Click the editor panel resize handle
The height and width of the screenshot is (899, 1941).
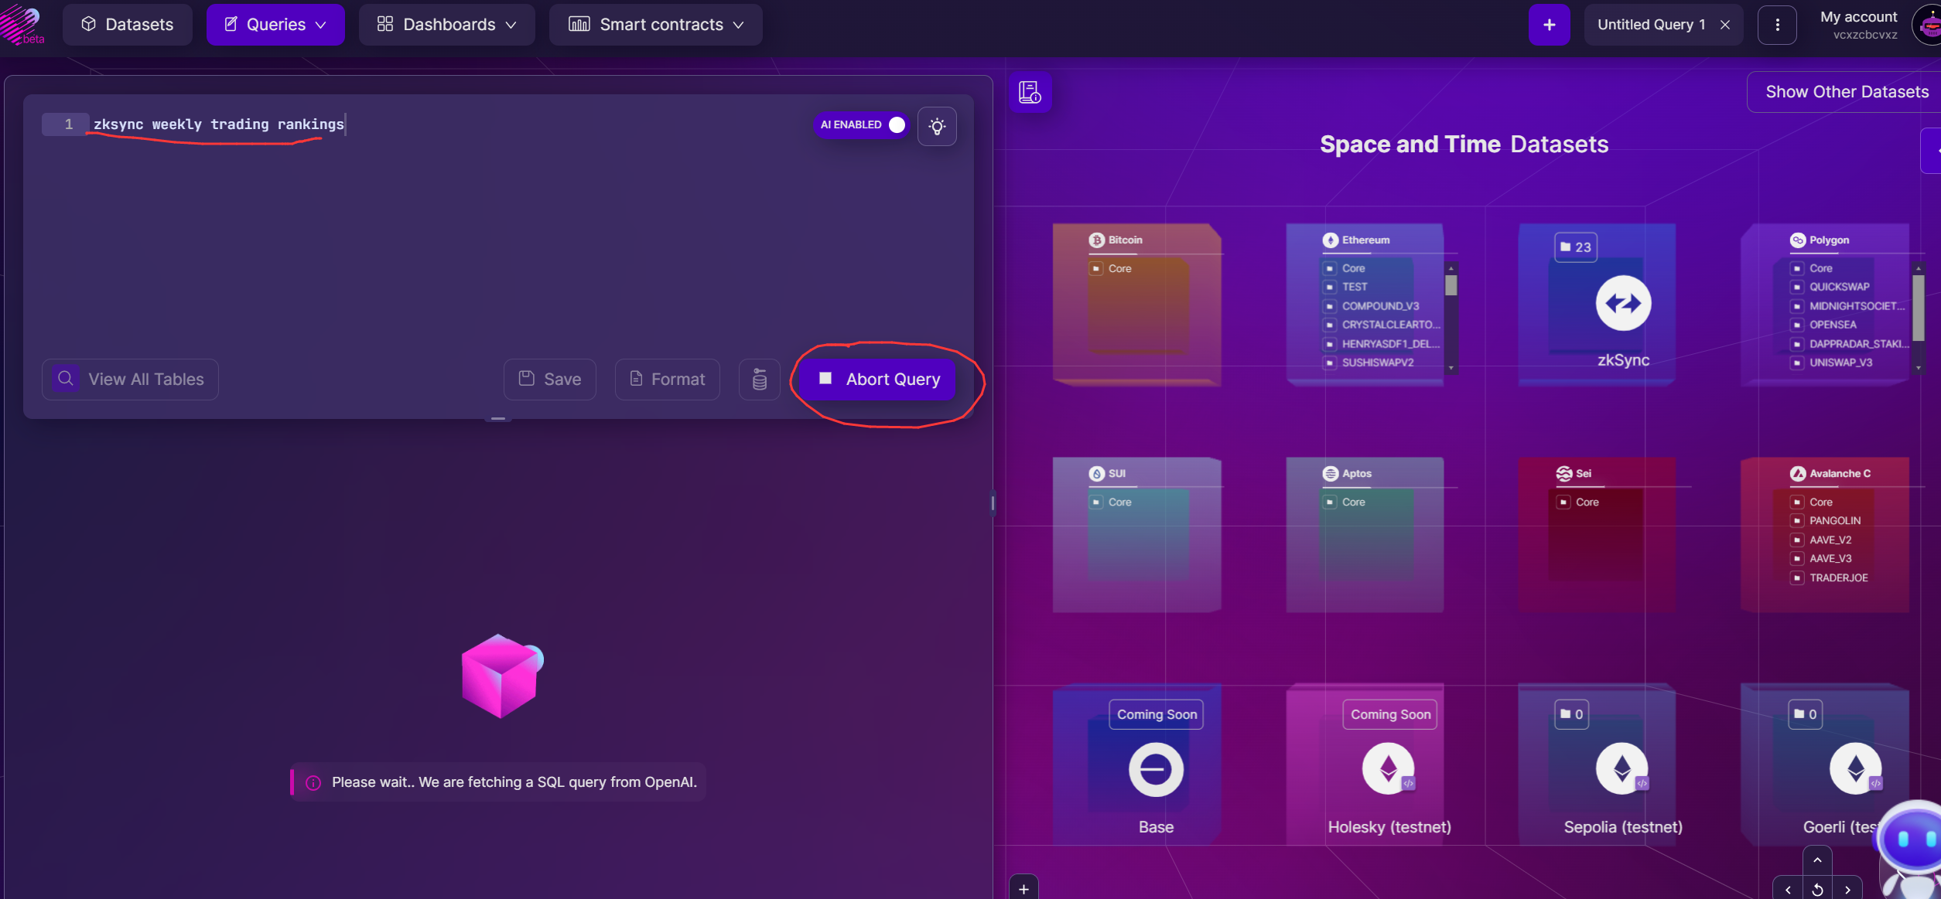[x=497, y=418]
